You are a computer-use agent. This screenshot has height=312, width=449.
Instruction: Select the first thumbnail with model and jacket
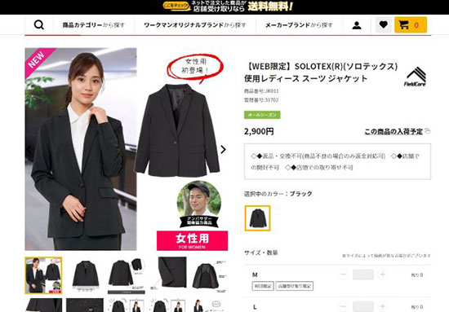point(43,275)
